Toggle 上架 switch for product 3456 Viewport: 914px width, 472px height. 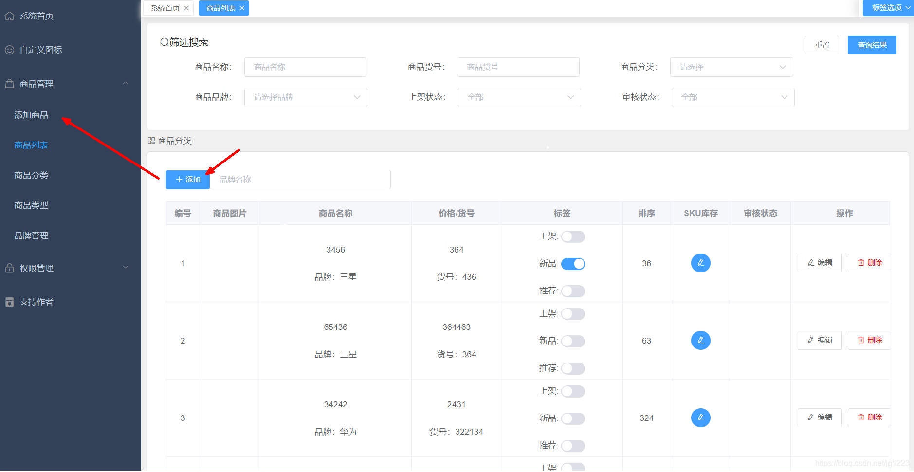tap(573, 237)
